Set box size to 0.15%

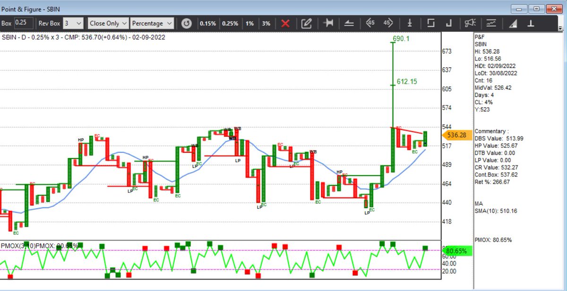(208, 23)
